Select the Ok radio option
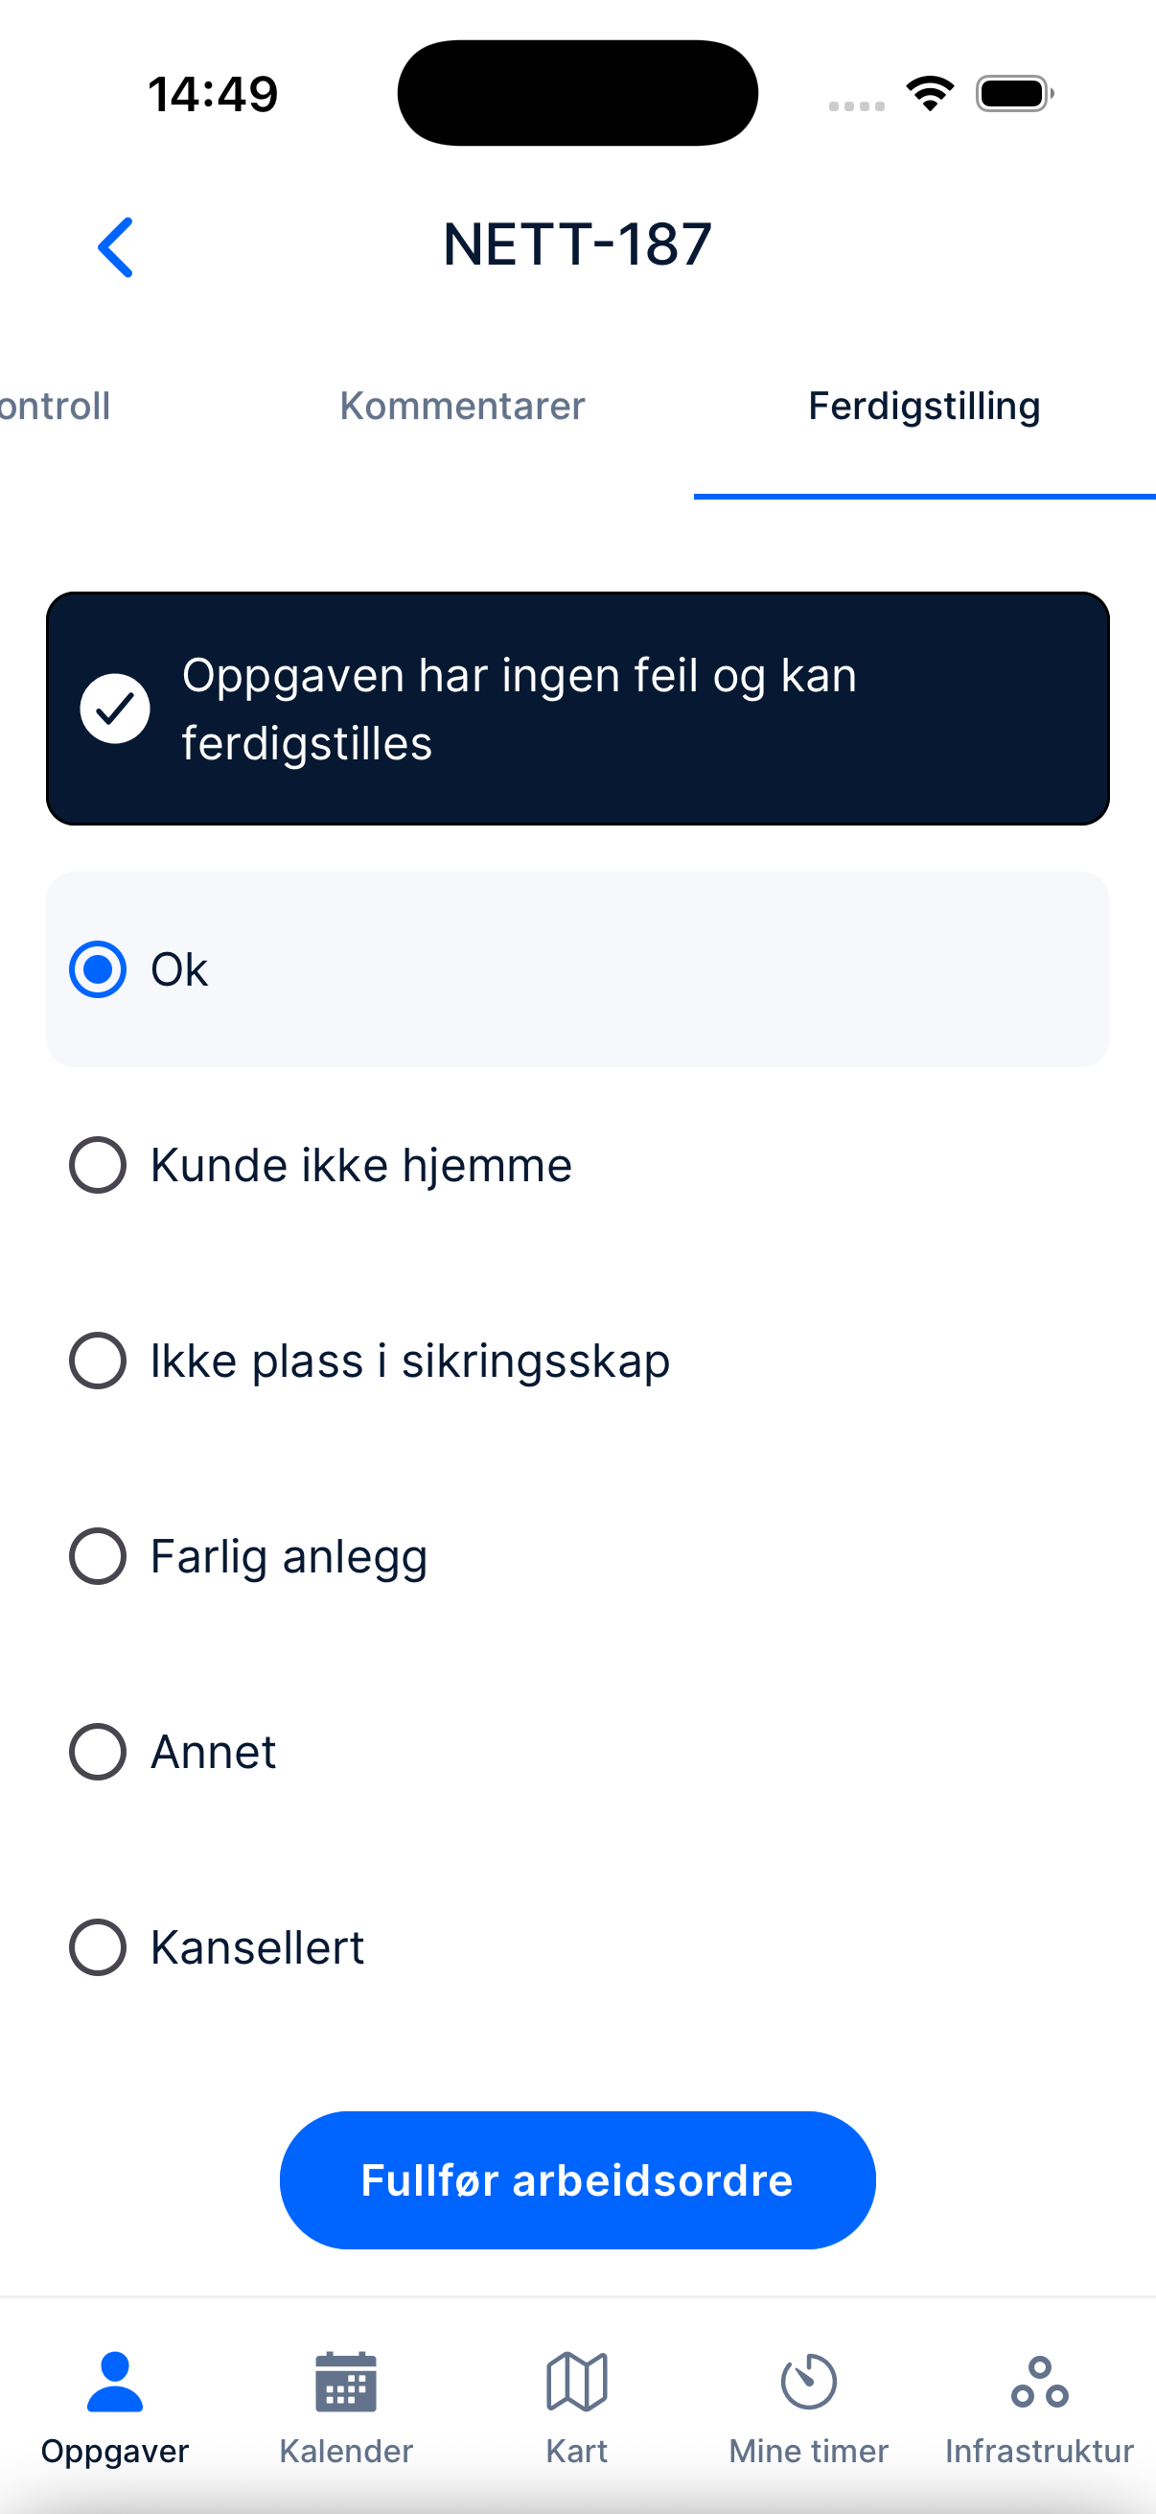The image size is (1156, 2514). 98,969
